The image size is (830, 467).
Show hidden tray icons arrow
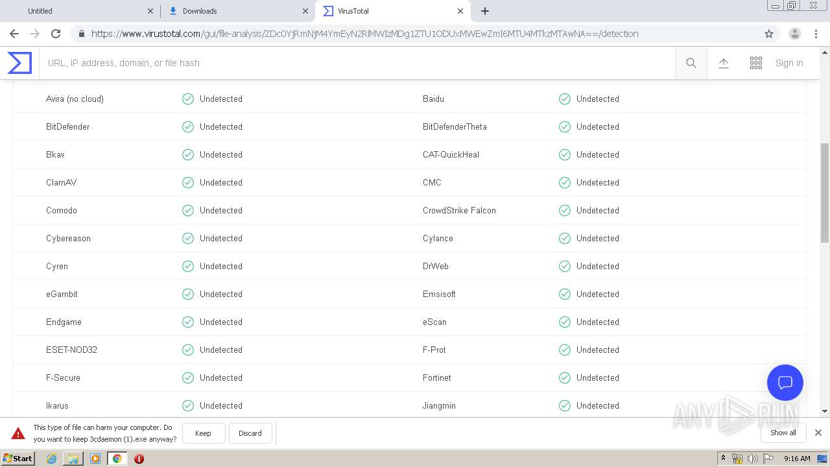click(x=723, y=459)
